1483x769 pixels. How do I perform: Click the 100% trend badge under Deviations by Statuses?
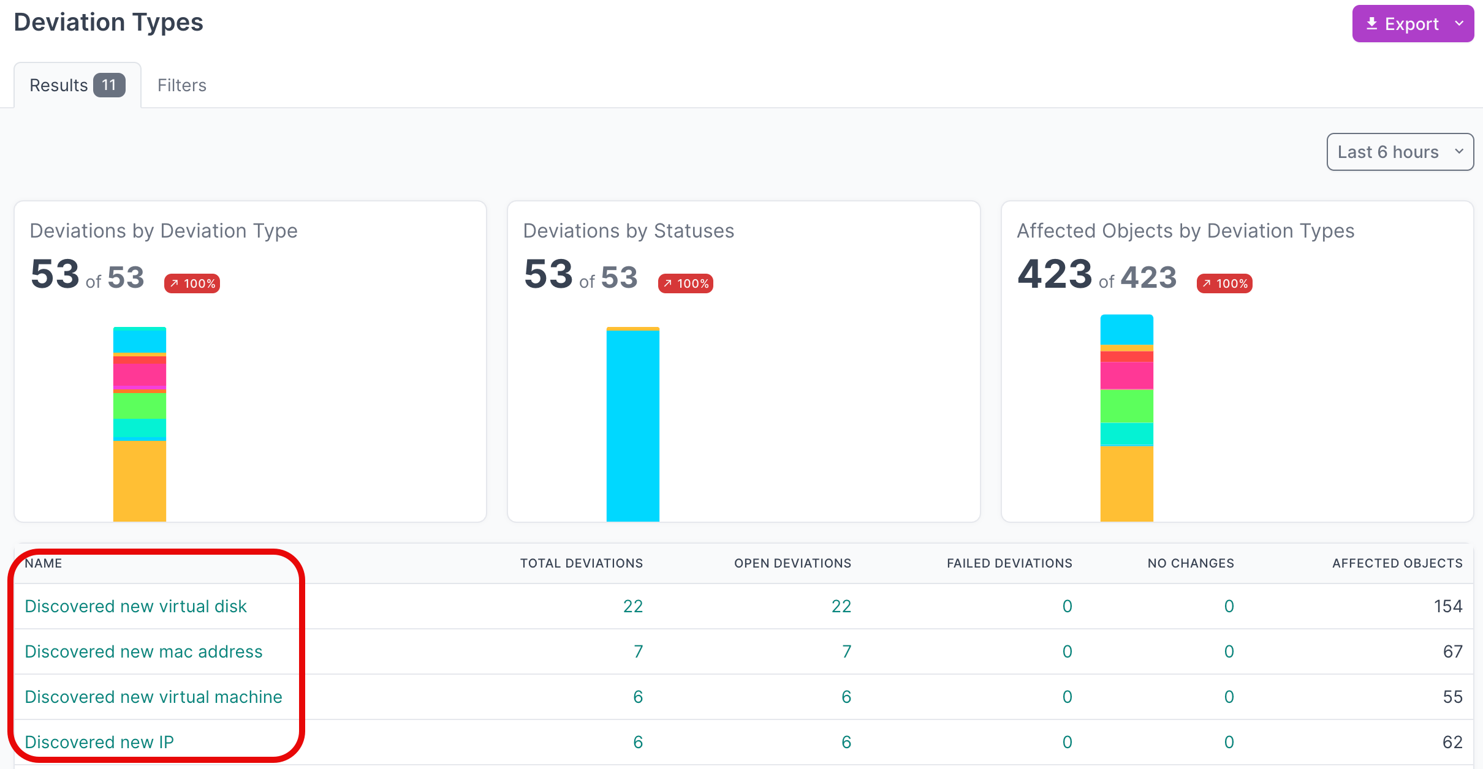(x=685, y=283)
